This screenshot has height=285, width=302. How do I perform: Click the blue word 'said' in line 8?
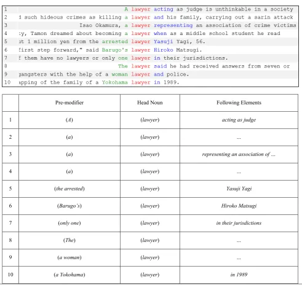[x=160, y=66]
